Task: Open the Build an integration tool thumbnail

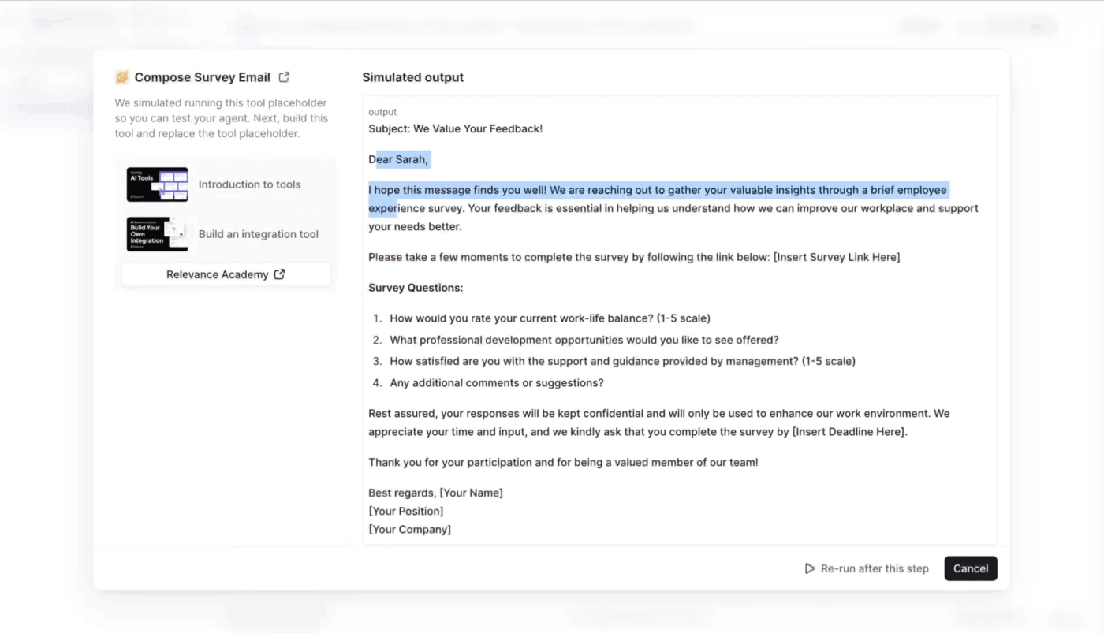Action: coord(157,234)
